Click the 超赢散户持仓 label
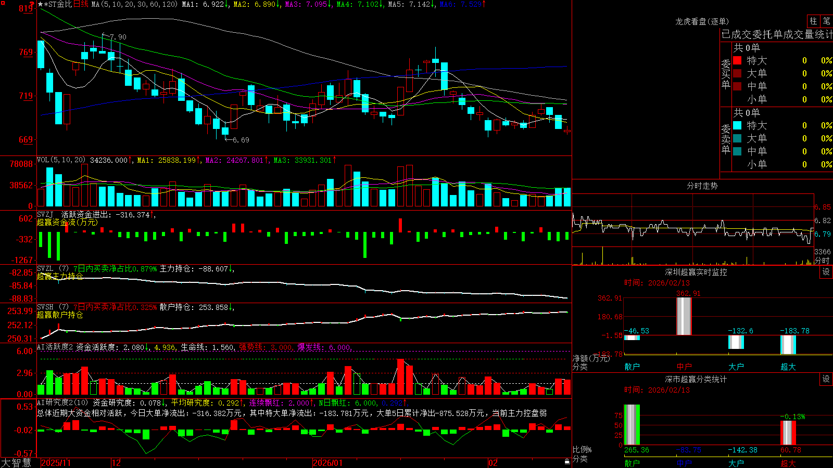 (x=60, y=315)
